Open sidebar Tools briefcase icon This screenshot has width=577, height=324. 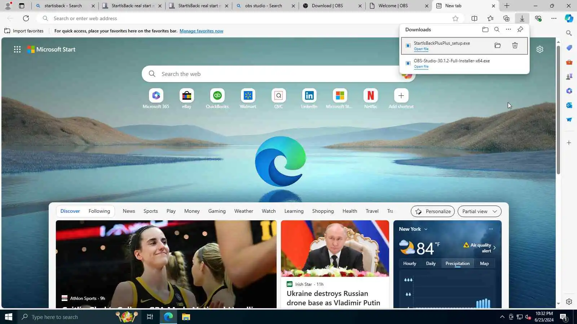[x=569, y=62]
